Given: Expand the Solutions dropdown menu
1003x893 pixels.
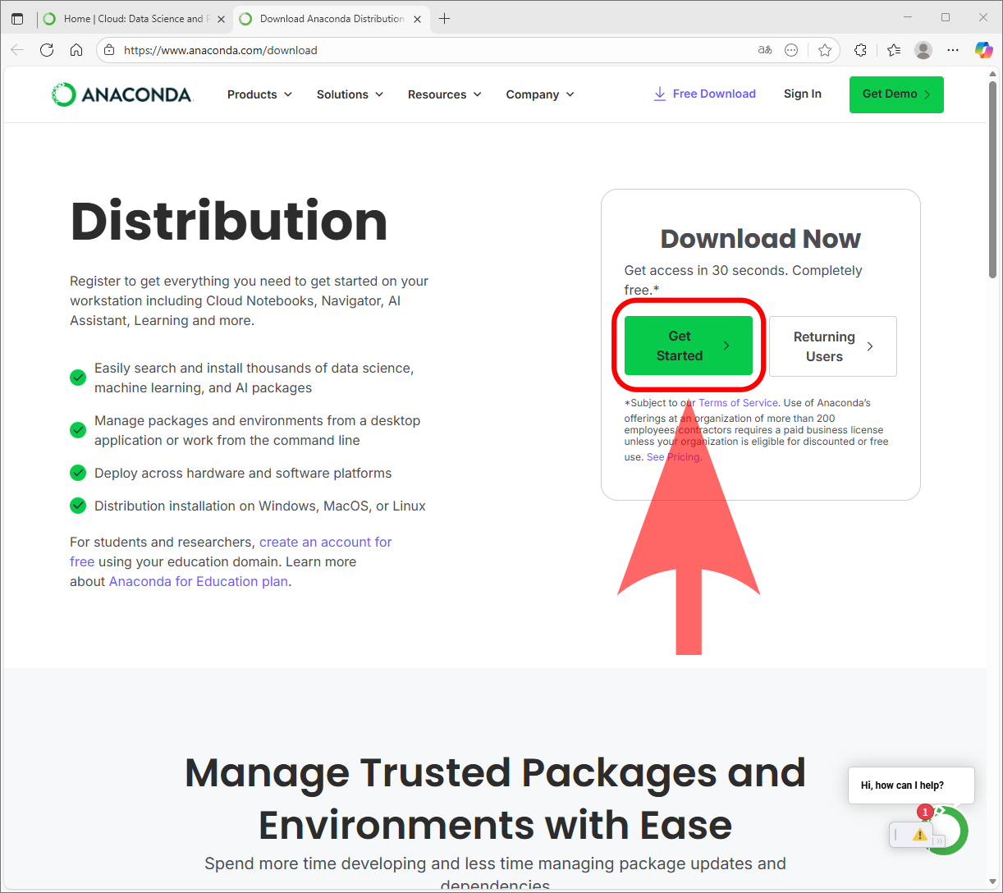Looking at the screenshot, I should [x=350, y=94].
